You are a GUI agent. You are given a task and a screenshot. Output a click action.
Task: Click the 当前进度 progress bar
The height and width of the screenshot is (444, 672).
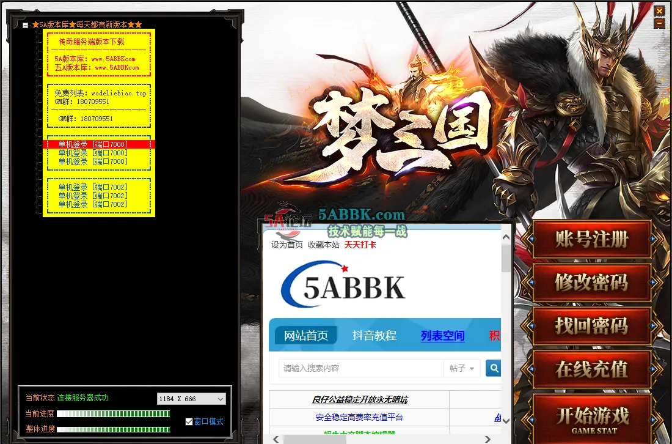pyautogui.click(x=114, y=413)
